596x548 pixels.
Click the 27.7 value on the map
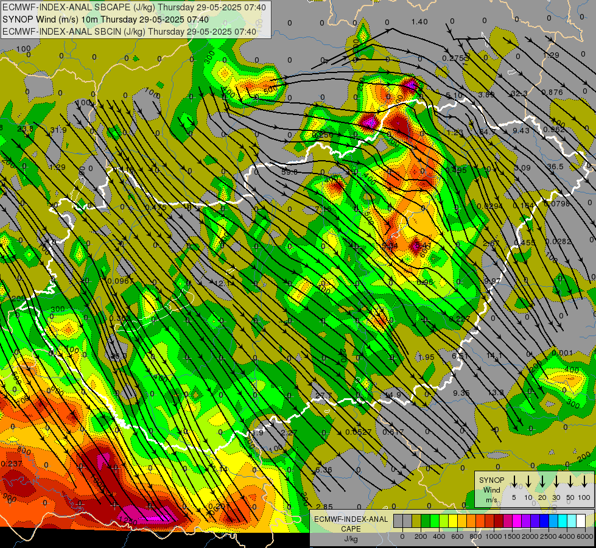pos(323,396)
